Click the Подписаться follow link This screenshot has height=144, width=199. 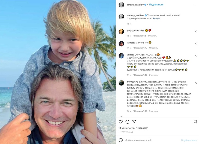click(x=156, y=5)
